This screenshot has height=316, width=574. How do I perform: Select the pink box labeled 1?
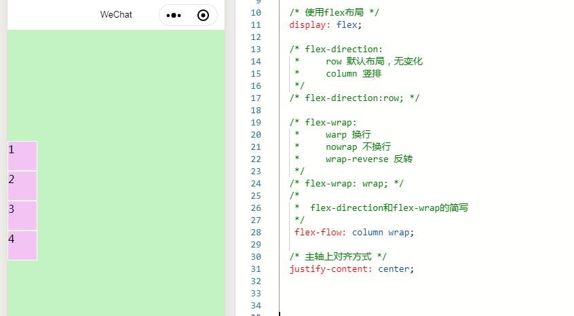pyautogui.click(x=22, y=156)
